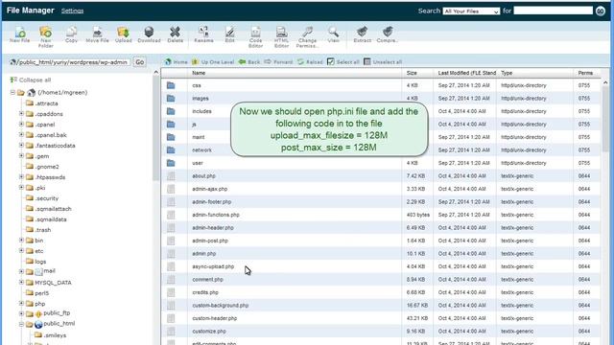The image size is (614, 345).
Task: Expand the MYSQL_DATA folder
Action: pos(21,282)
